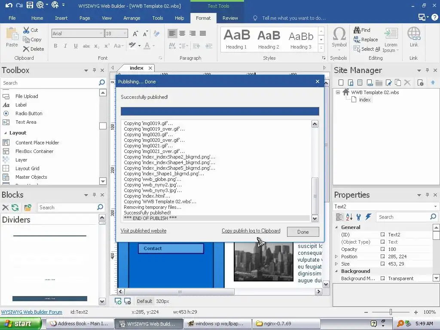
Task: Click the text highlight color button
Action: pyautogui.click(x=132, y=45)
